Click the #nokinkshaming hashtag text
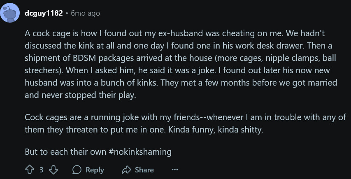This screenshot has width=351, height=179. click(x=140, y=151)
